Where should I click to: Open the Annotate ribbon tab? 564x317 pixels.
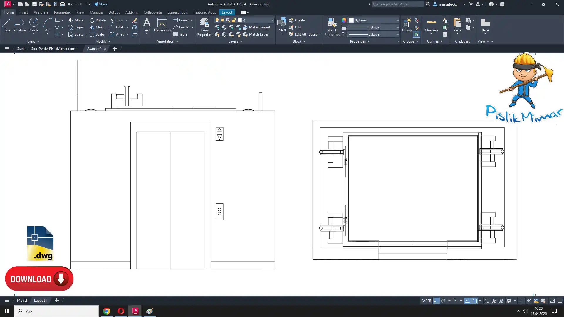[x=41, y=12]
